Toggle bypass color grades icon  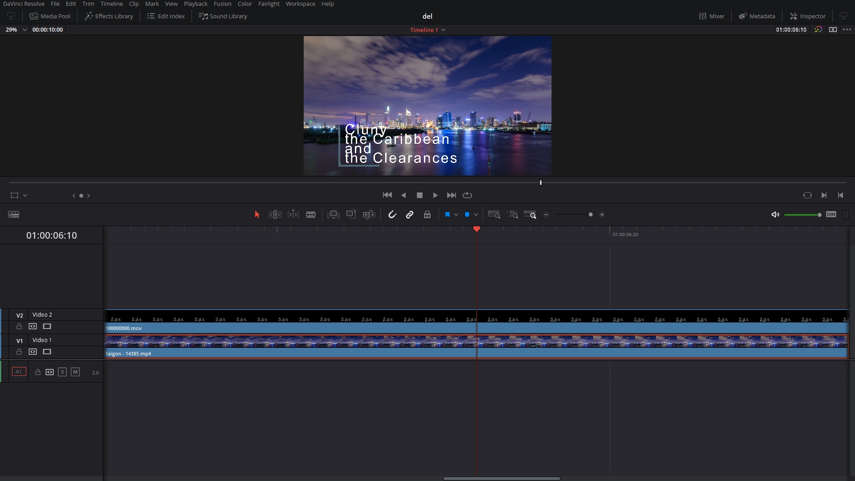(818, 29)
